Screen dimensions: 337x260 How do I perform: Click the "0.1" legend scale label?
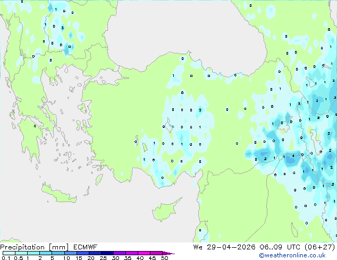pos(6,258)
